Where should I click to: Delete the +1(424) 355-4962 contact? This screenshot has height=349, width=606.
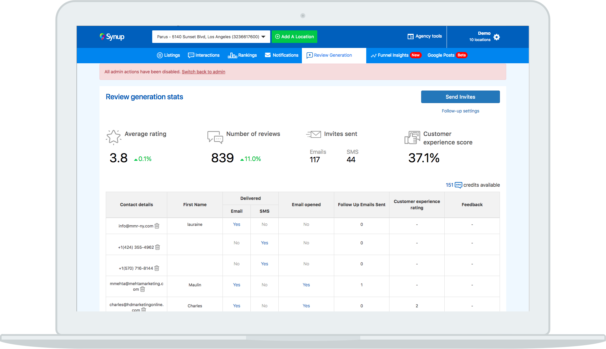tap(158, 247)
